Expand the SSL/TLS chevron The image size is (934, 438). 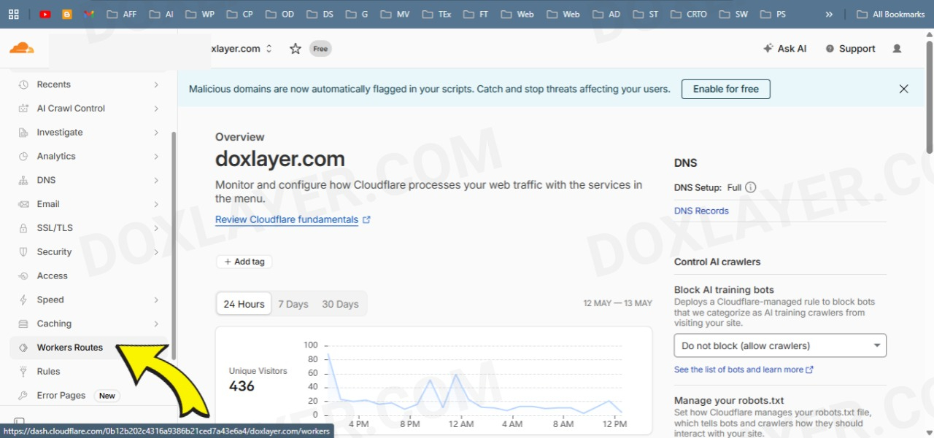click(x=156, y=228)
